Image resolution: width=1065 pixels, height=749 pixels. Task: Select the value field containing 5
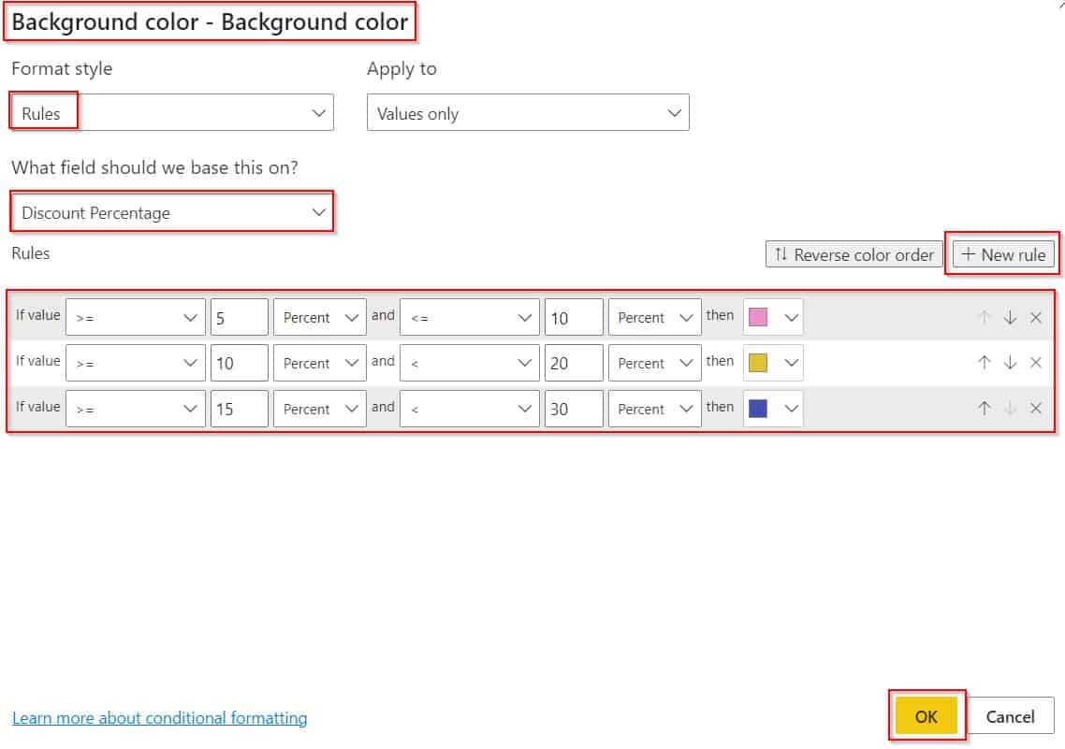point(240,316)
